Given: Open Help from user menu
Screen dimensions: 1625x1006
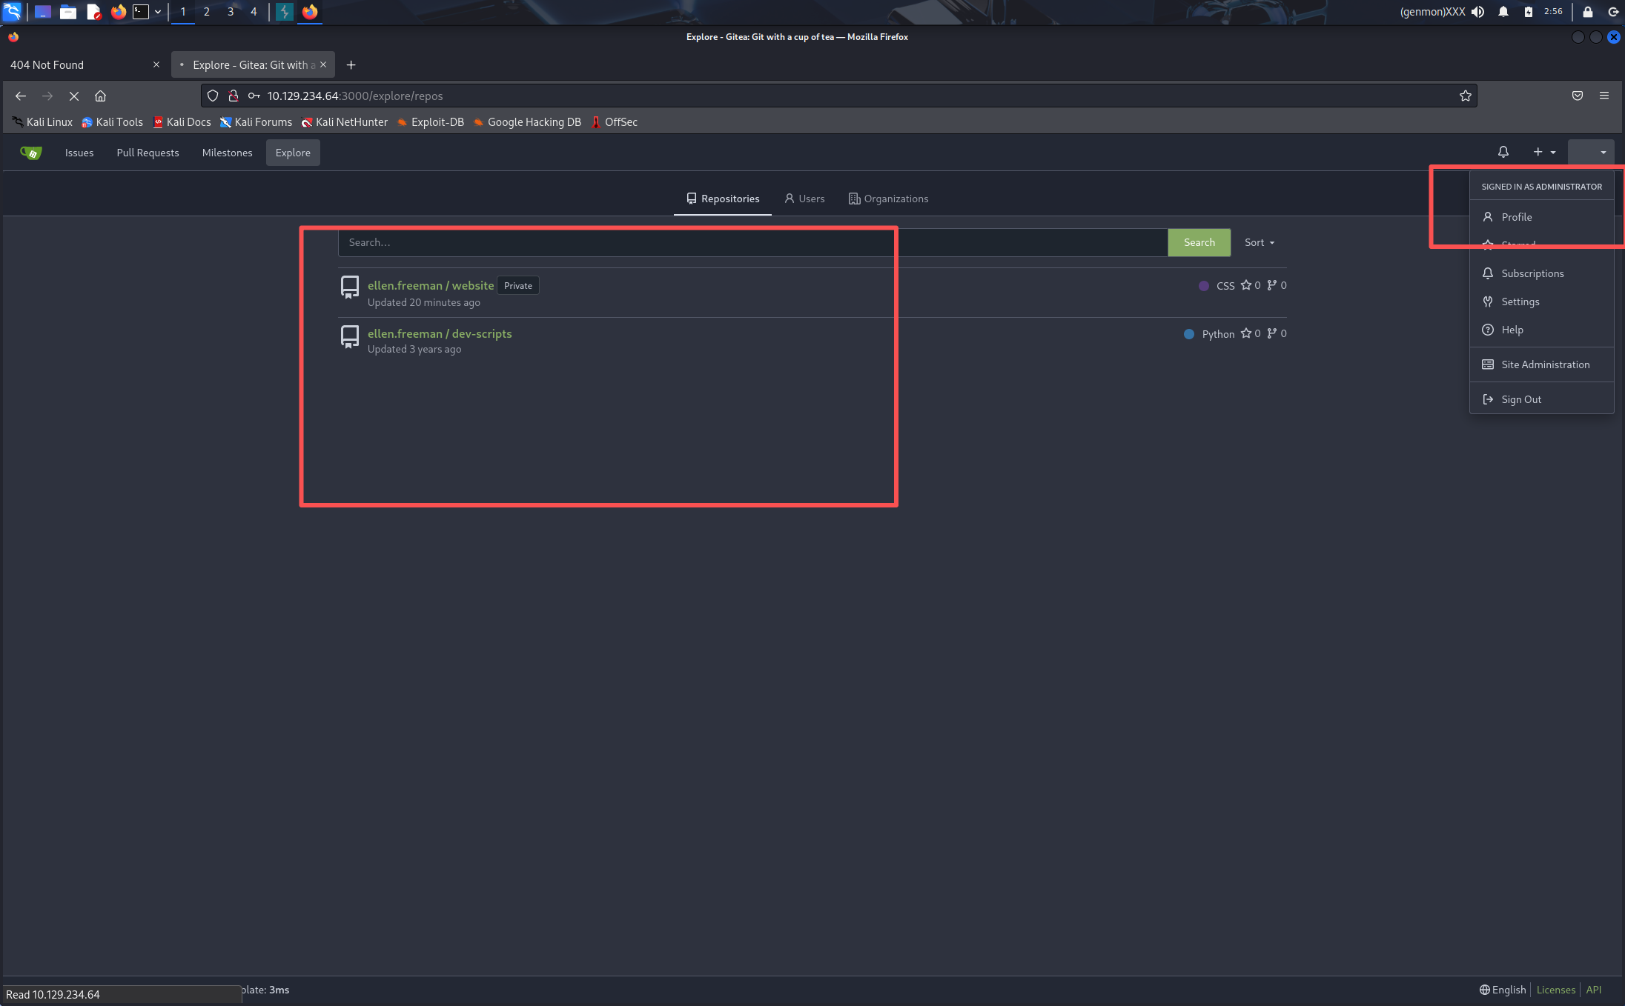Looking at the screenshot, I should [1541, 330].
